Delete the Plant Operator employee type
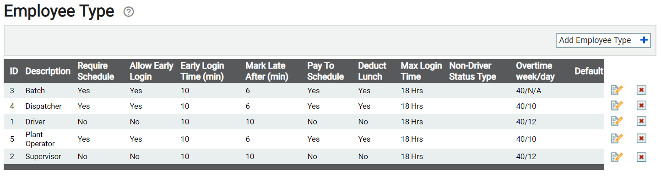 click(x=641, y=139)
